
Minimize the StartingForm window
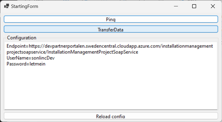click(176, 6)
